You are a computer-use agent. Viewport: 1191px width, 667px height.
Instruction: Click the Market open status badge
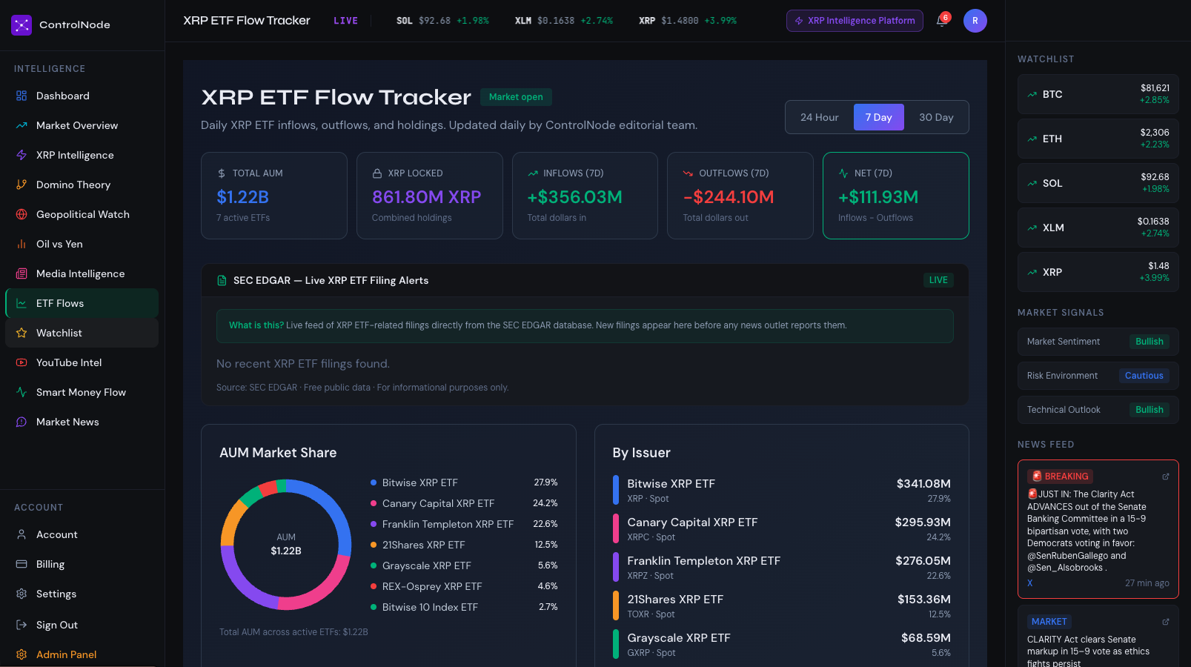tap(516, 97)
